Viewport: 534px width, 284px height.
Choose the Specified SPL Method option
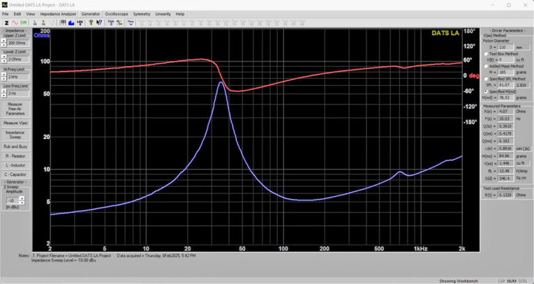486,79
